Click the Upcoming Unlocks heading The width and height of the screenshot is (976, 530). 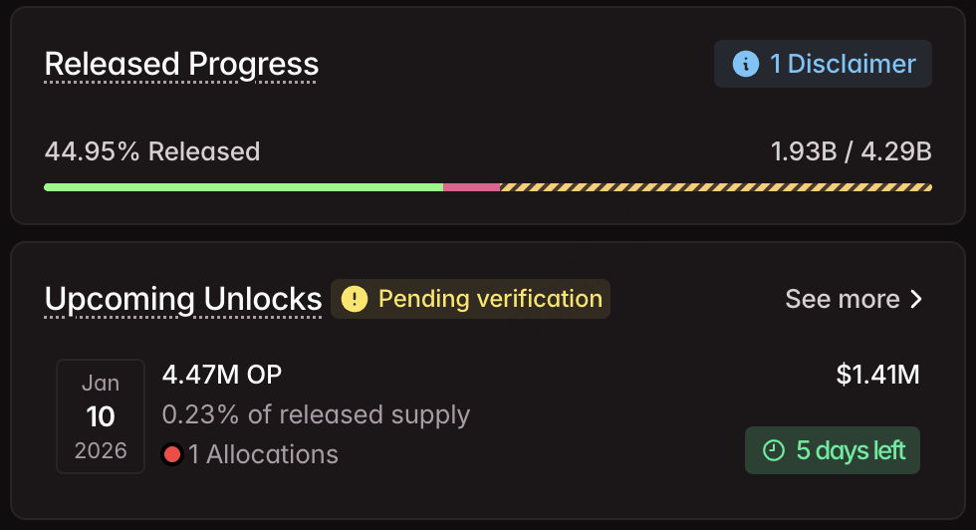click(183, 299)
